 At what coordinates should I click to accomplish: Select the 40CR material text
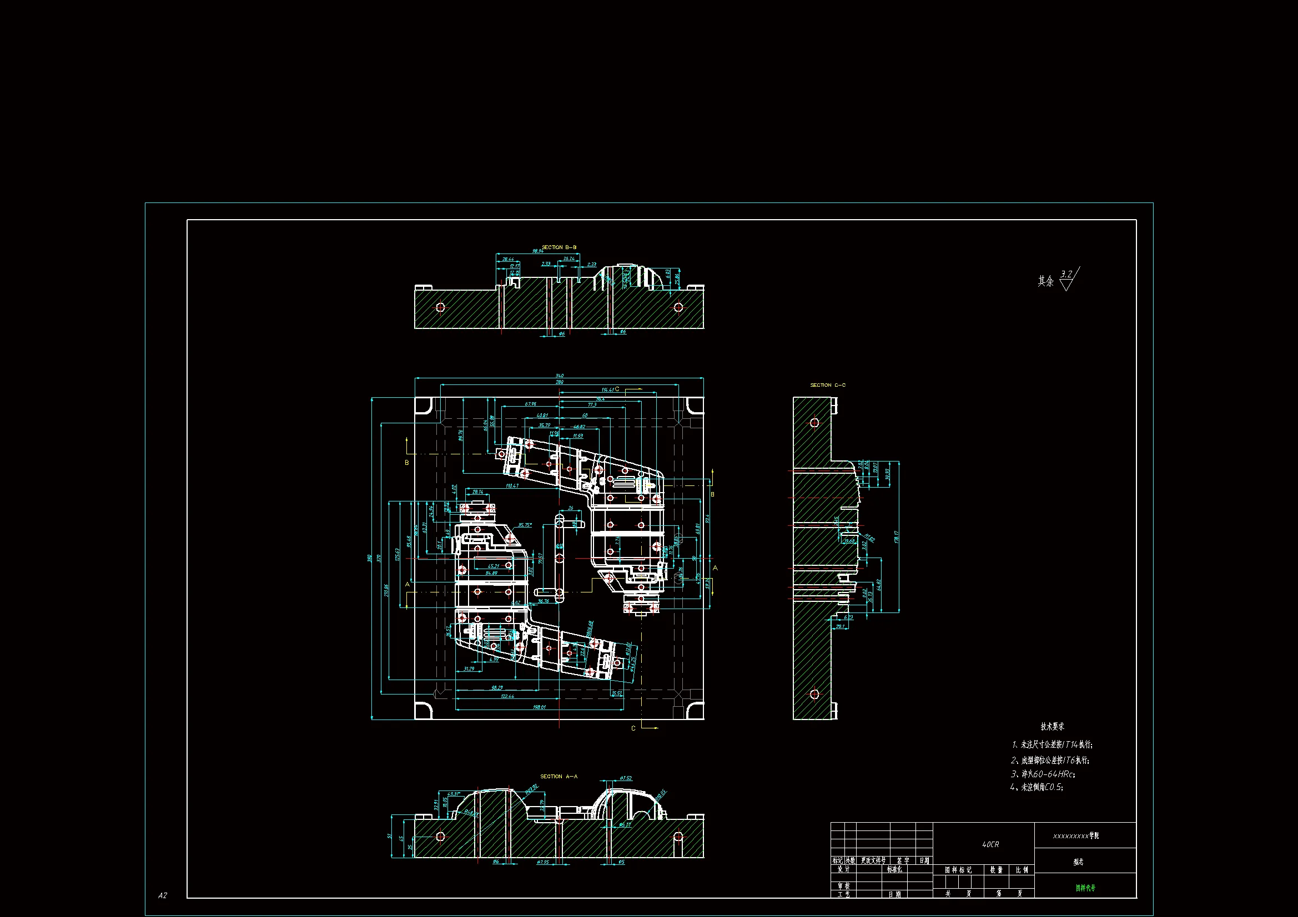tap(990, 845)
